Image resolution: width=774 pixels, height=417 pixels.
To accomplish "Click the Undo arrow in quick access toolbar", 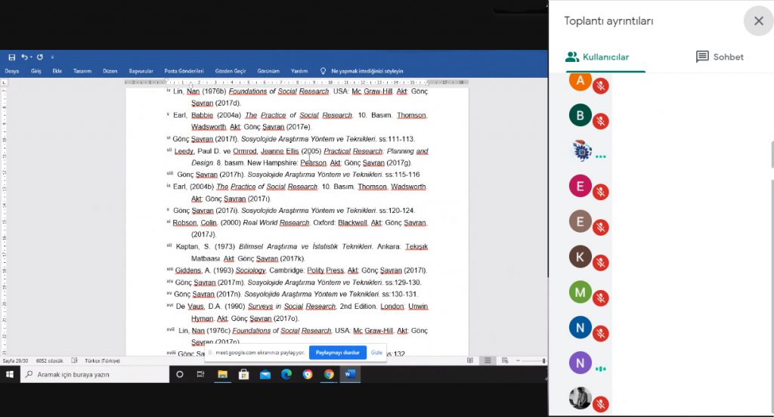I will (24, 57).
